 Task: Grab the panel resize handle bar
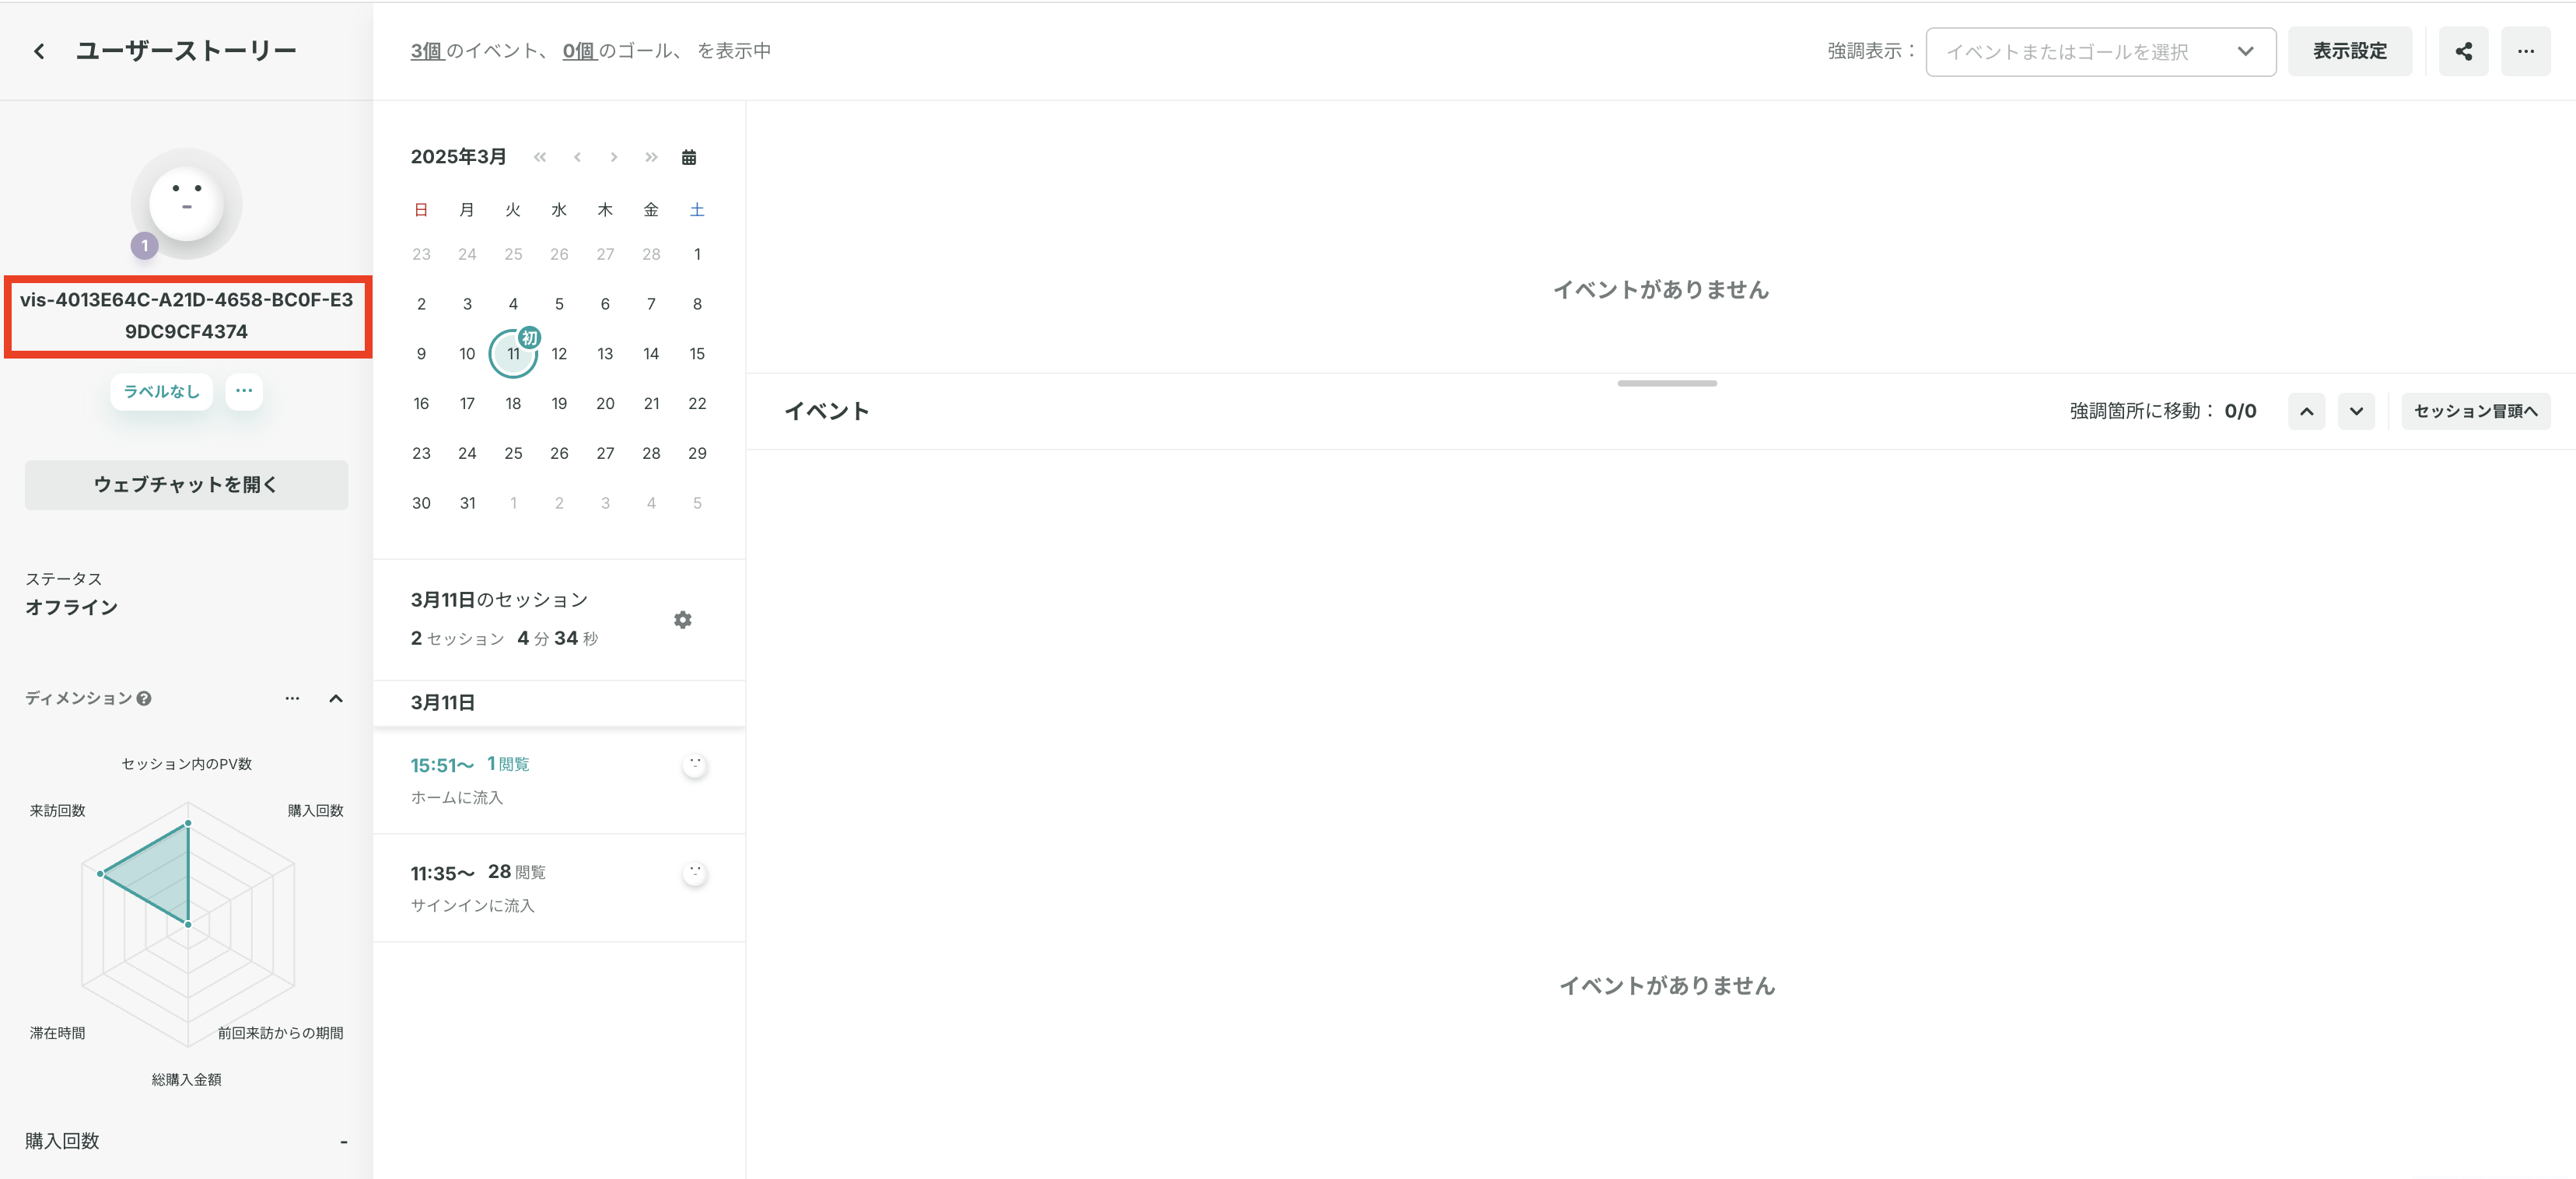[1666, 383]
